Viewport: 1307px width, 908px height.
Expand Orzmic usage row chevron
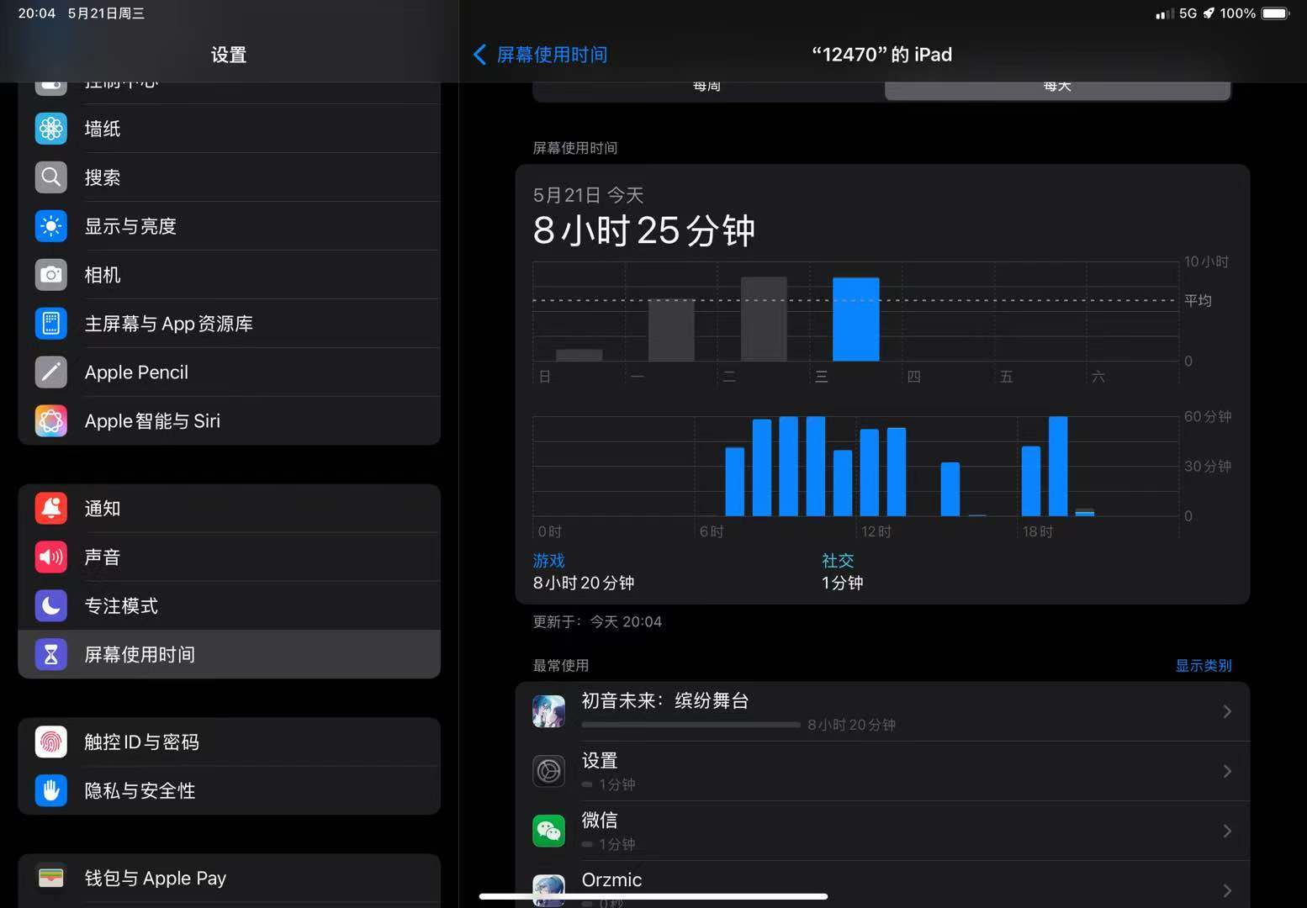1227,890
